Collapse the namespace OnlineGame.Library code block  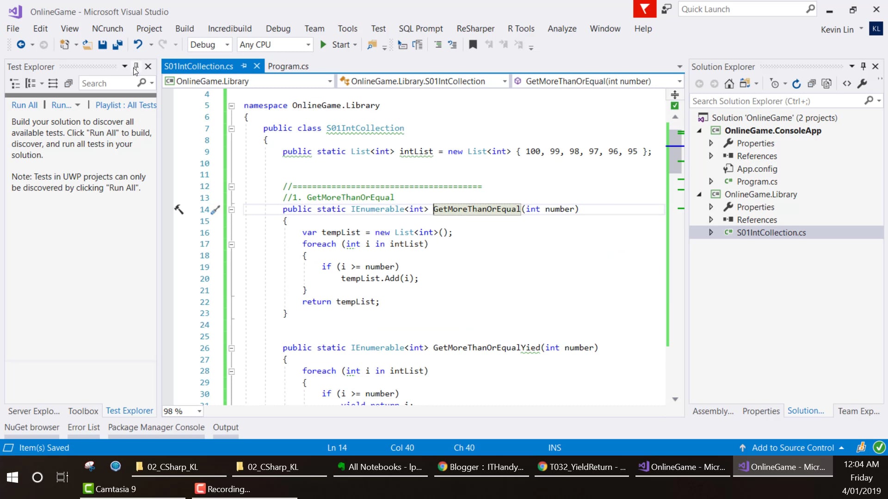point(231,106)
